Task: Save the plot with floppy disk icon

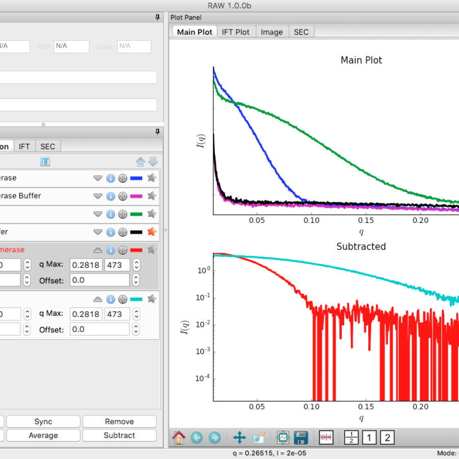Action: [301, 438]
